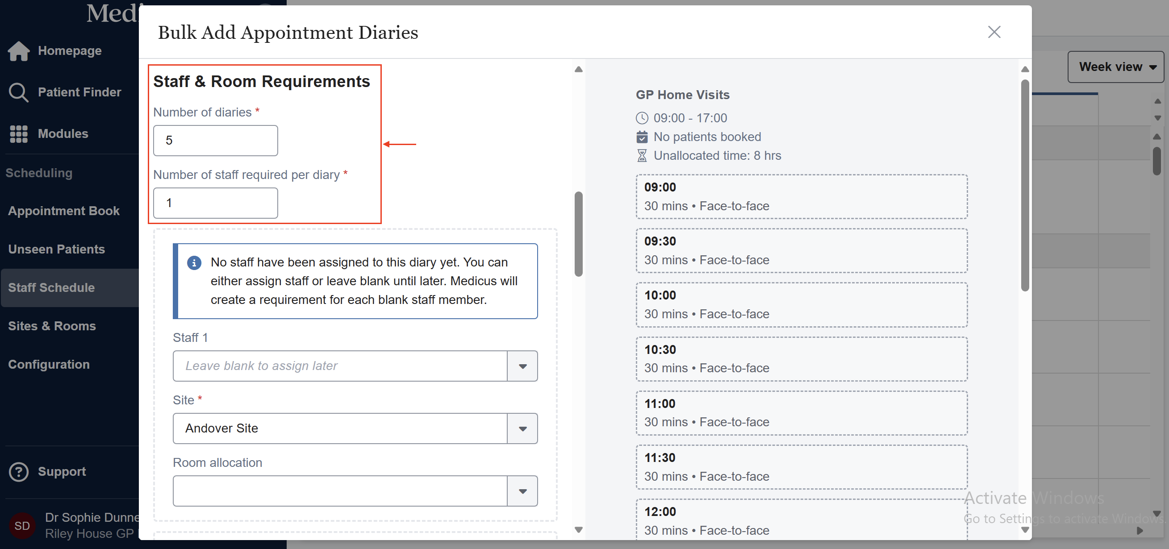The width and height of the screenshot is (1169, 549).
Task: Click the Support question mark icon
Action: (18, 471)
